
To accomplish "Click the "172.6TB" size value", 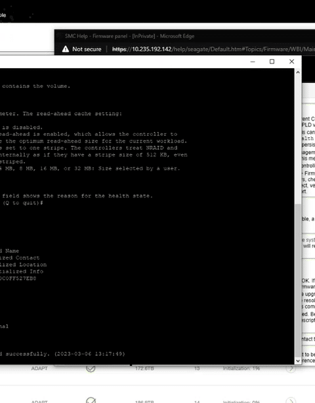I will pyautogui.click(x=144, y=368).
